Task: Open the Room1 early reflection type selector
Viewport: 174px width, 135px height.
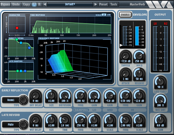Action: tap(11, 100)
